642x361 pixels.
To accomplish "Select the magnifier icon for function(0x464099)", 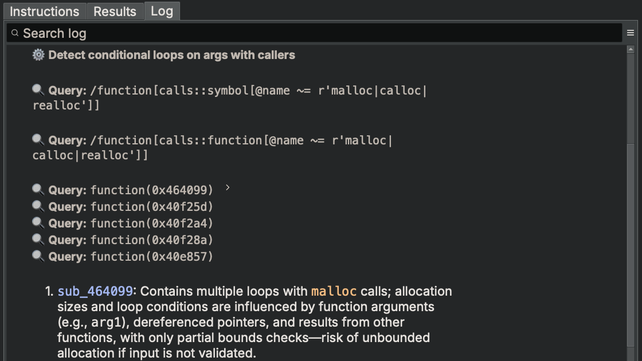I will click(37, 189).
